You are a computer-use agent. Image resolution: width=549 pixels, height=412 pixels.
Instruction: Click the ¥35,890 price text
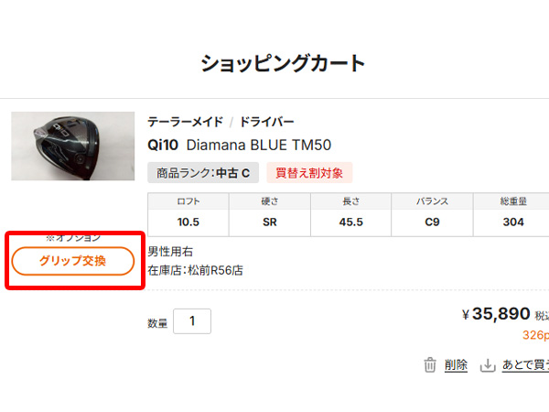496,314
